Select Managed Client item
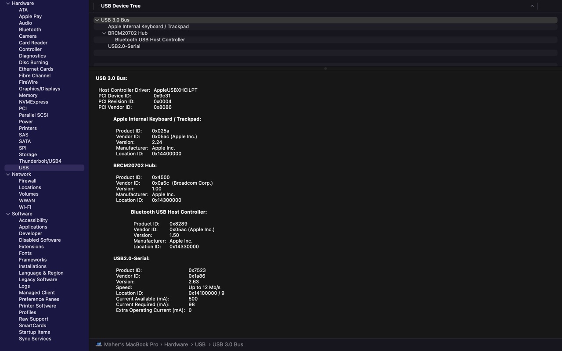 tap(37, 293)
